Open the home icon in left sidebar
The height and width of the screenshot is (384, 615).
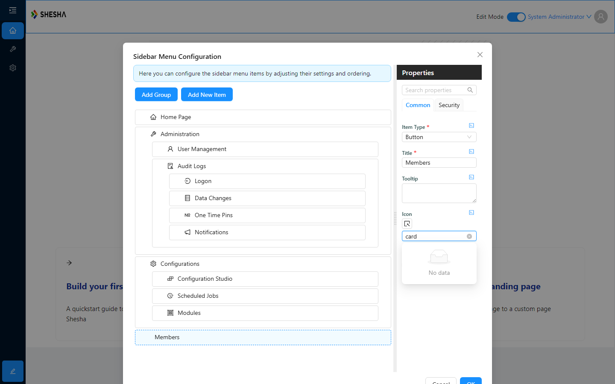point(13,31)
